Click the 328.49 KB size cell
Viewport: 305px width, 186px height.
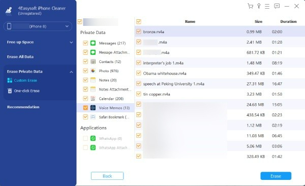256,157
